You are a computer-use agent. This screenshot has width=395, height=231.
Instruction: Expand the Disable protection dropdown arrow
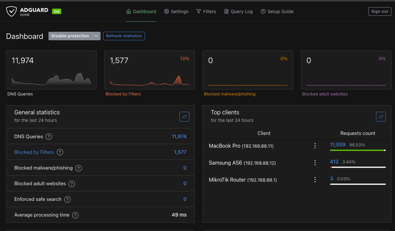[96, 36]
